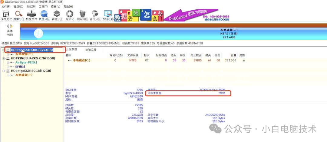Collapse the HD0:tigoSSD240GB tree node
The width and height of the screenshot is (327, 142).
coord(4,50)
